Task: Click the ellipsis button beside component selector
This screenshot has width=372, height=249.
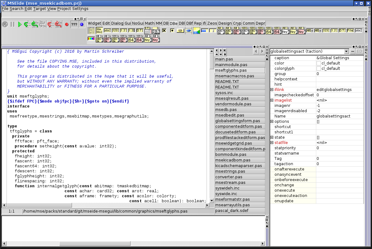Action: 353,51
